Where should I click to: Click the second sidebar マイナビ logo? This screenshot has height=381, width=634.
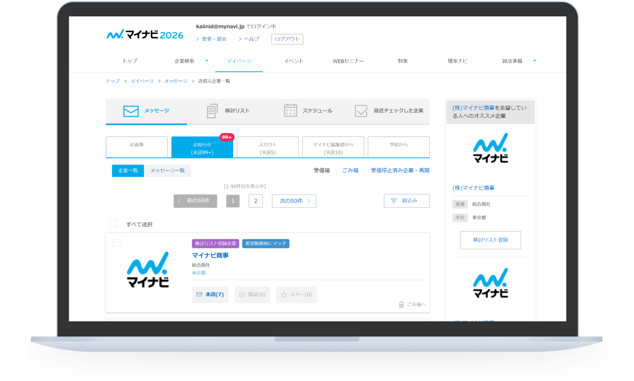point(490,283)
